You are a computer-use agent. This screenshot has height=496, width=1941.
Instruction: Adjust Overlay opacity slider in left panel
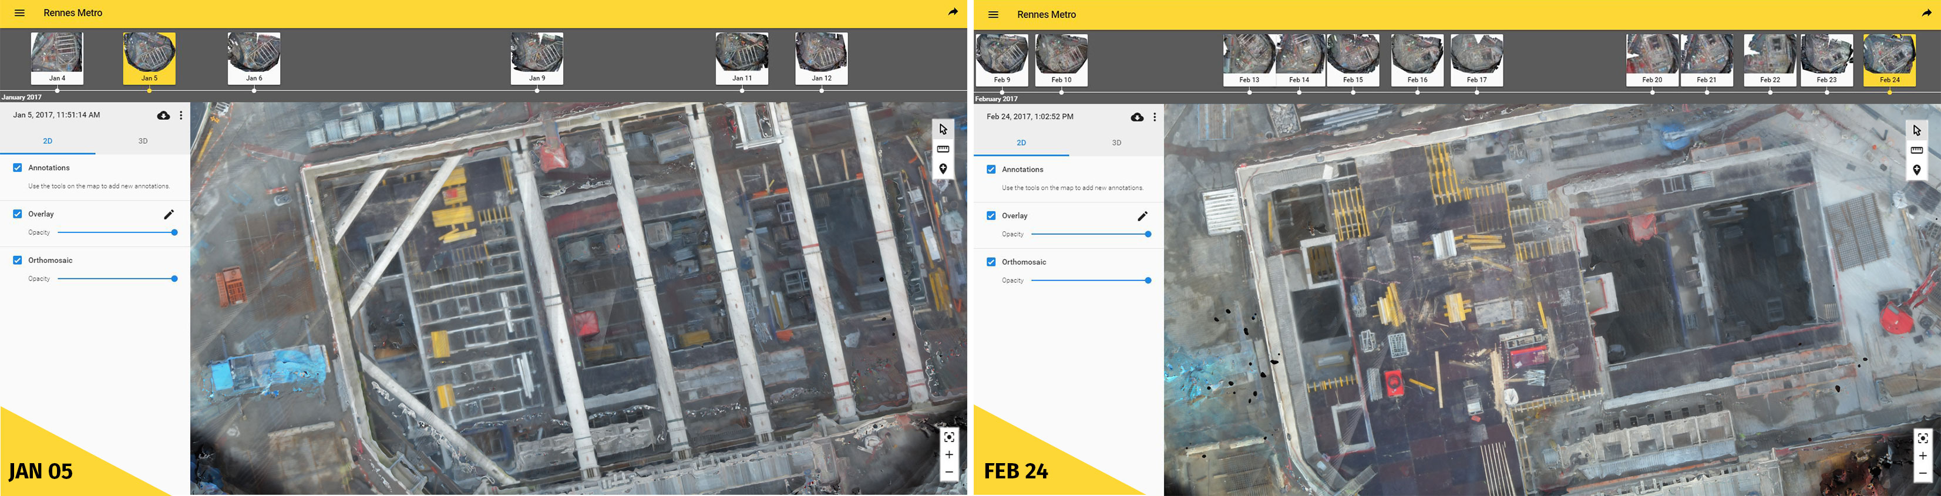(x=117, y=232)
